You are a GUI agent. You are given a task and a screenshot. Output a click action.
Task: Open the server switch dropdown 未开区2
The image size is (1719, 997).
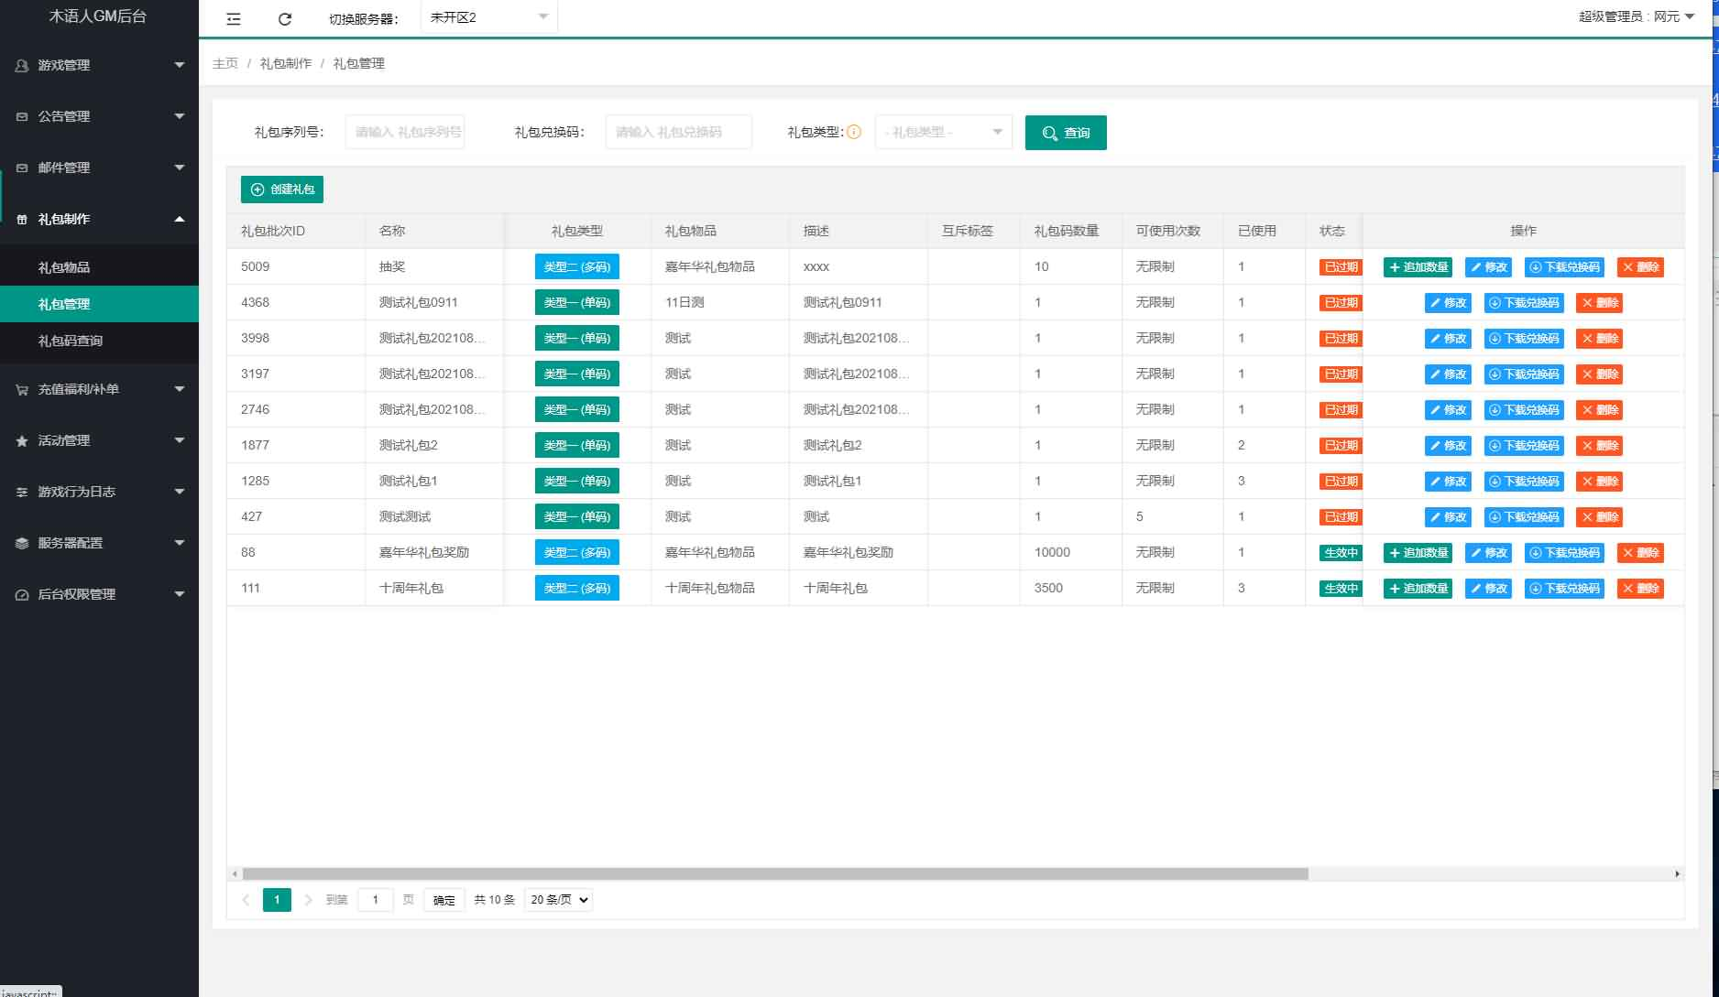(x=489, y=17)
